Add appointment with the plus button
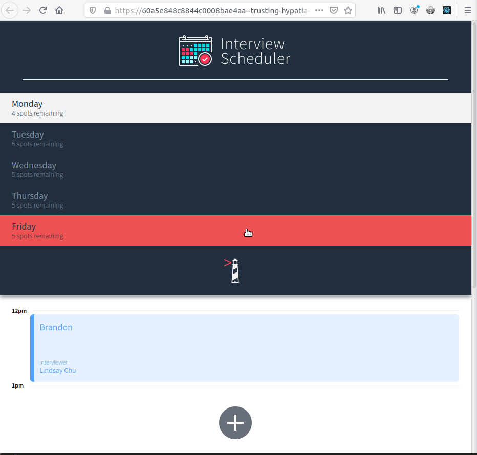 pyautogui.click(x=235, y=423)
